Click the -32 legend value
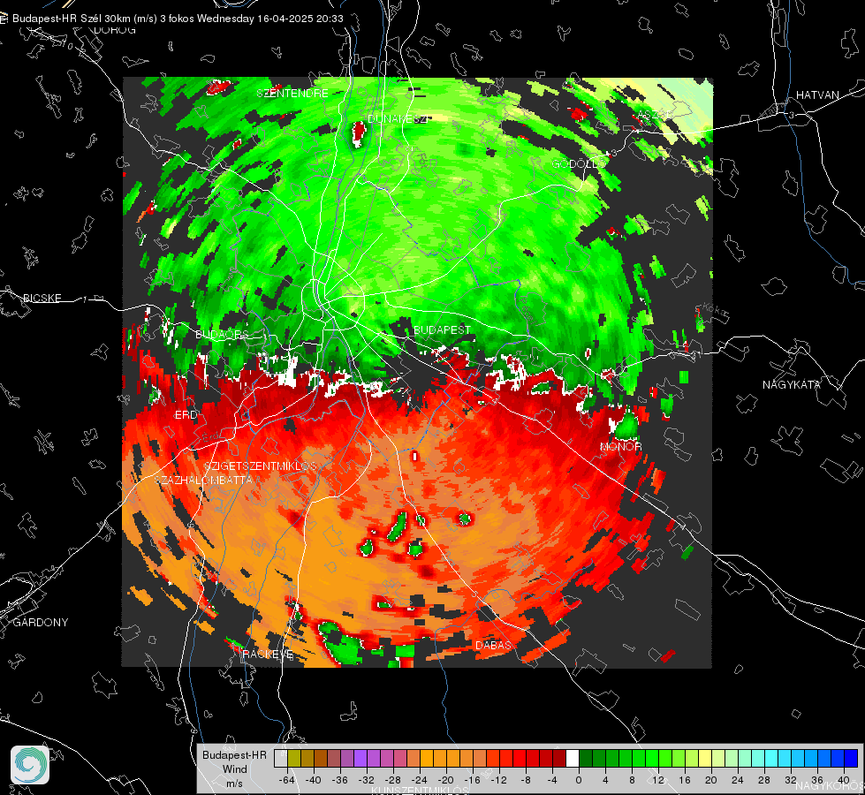Screen dimensions: 865x795 367,780
